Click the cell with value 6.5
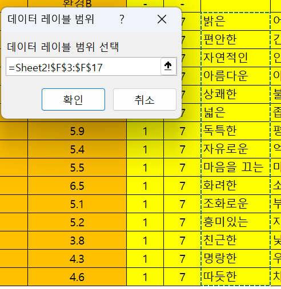Screen dimensions: 281x289 click(x=77, y=185)
